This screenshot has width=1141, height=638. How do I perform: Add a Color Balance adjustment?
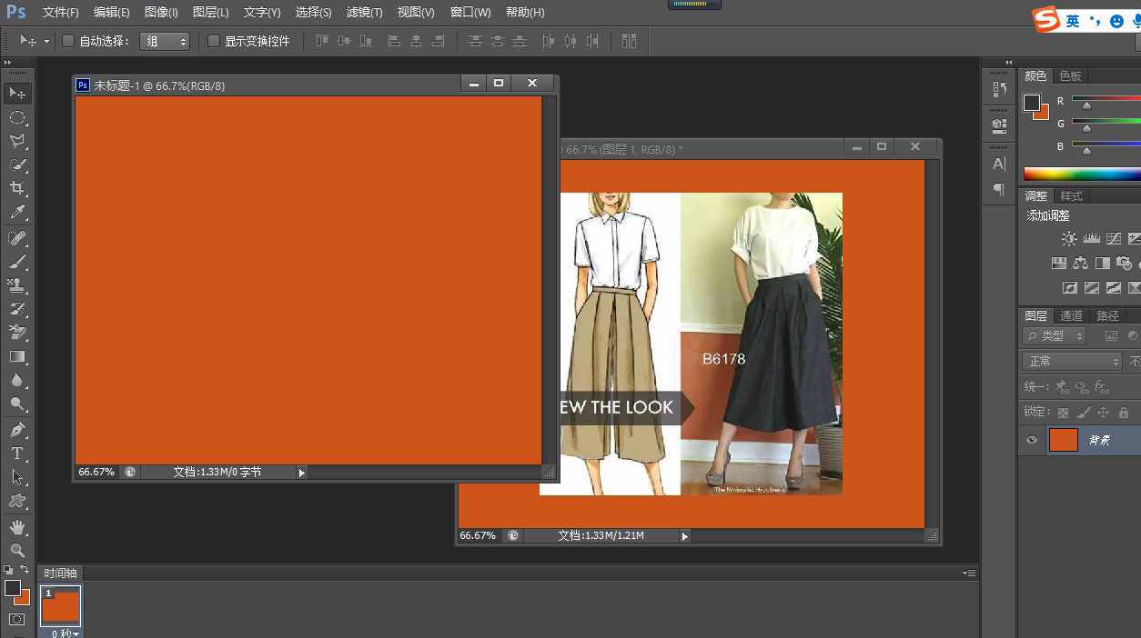tap(1080, 264)
